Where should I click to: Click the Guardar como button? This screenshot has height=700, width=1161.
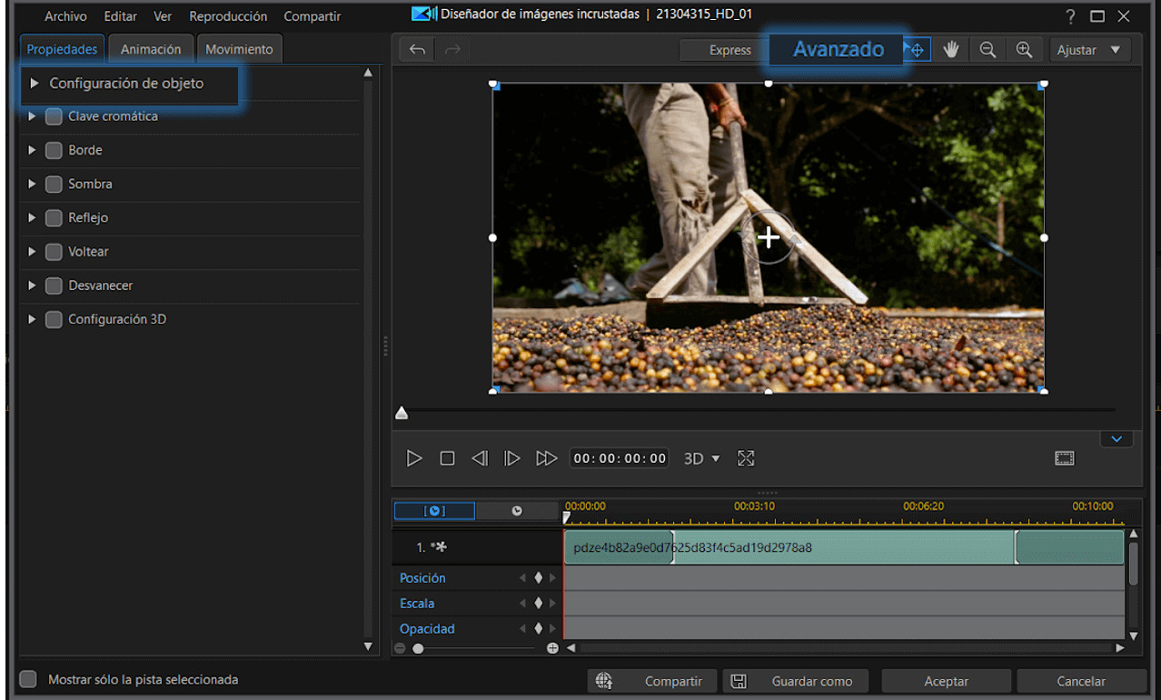click(x=796, y=681)
